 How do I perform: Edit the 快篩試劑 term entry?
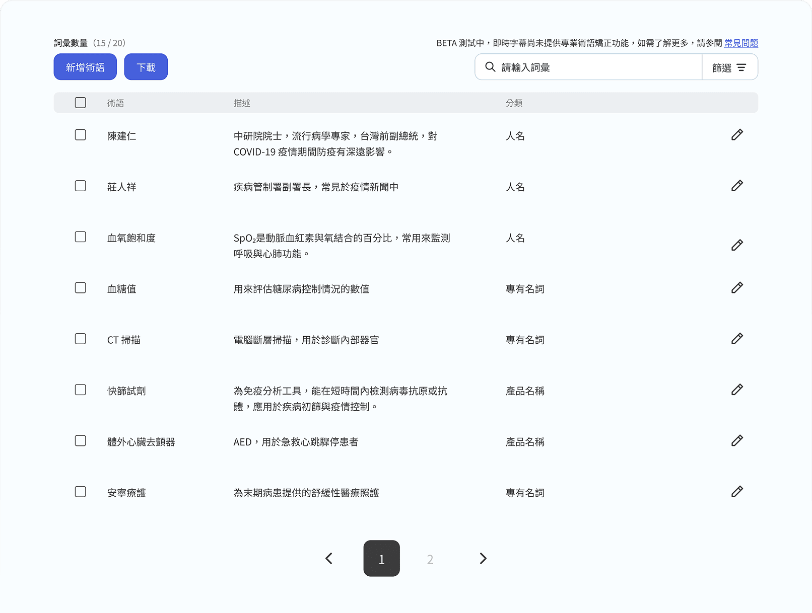(737, 389)
